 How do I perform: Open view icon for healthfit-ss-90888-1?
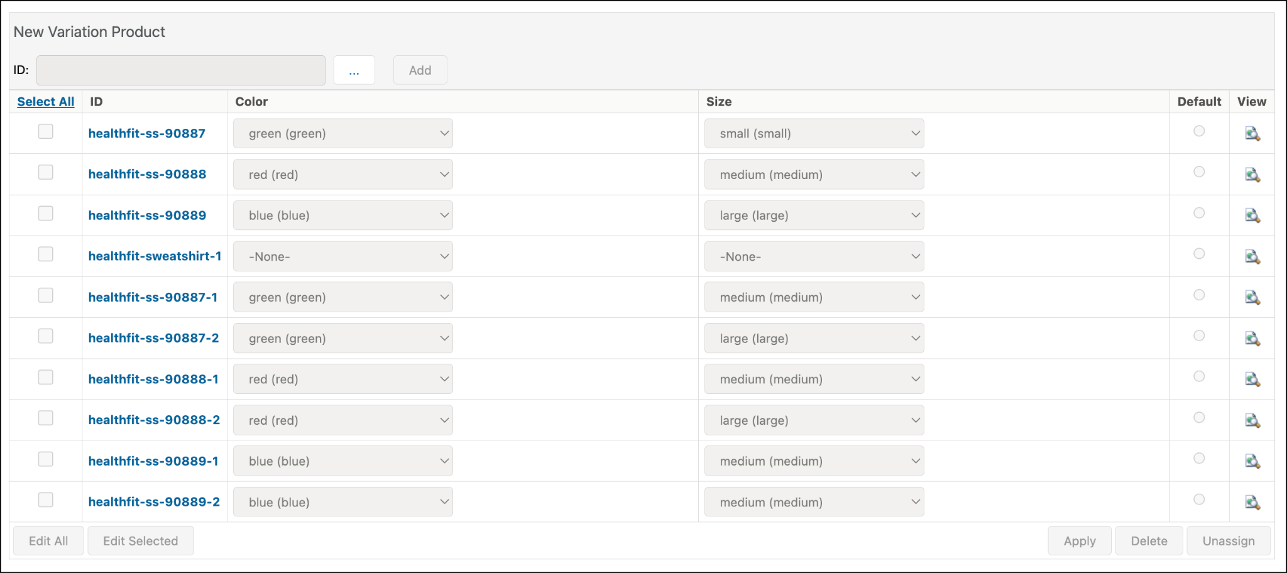point(1252,379)
